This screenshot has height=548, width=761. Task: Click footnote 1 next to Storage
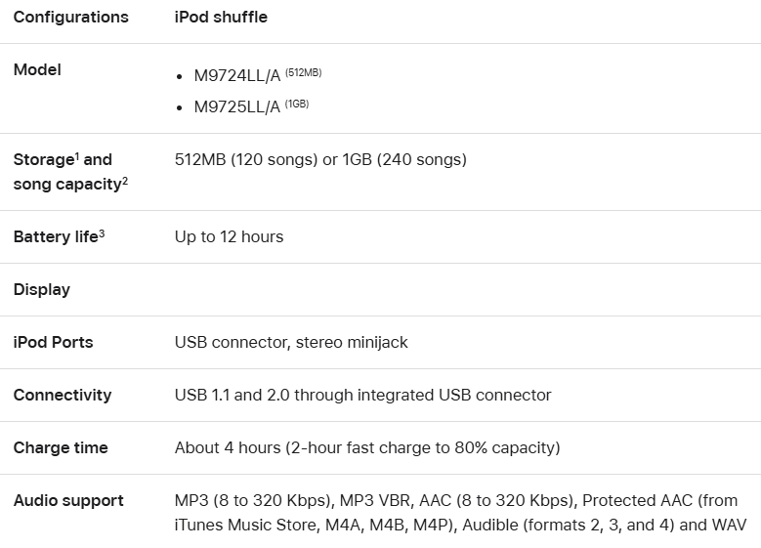77,155
